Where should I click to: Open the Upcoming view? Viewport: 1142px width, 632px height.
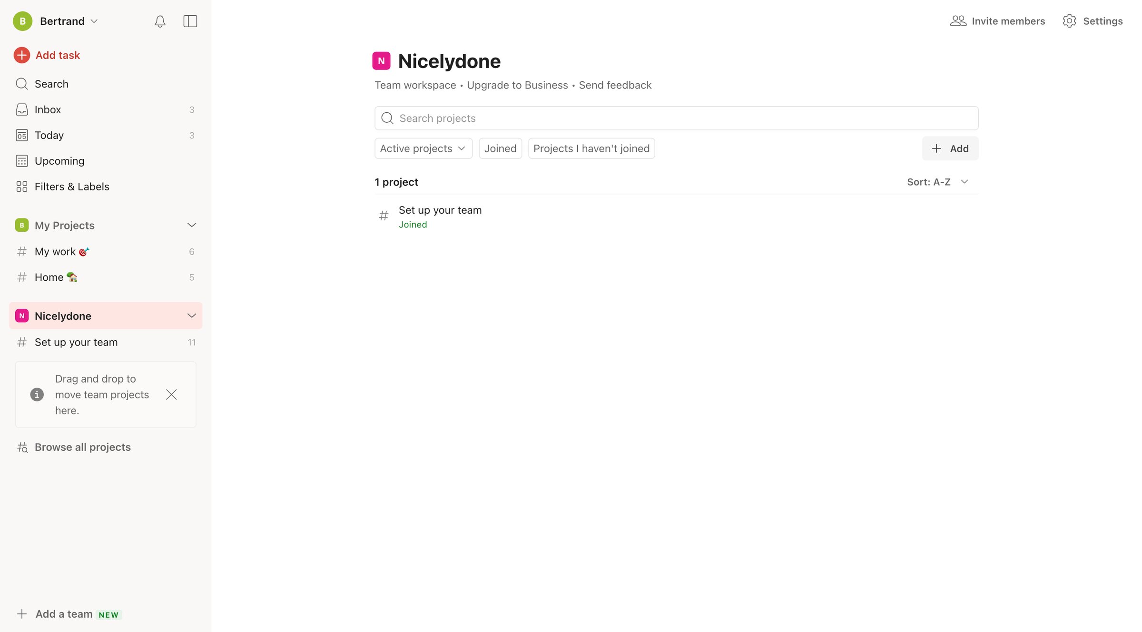coord(106,161)
